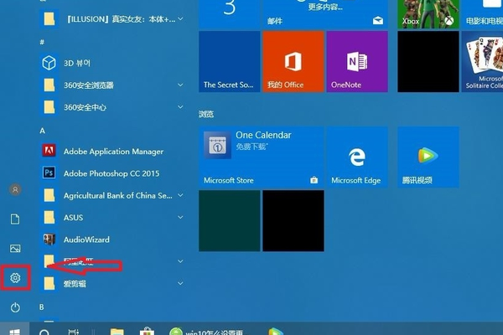The image size is (503, 335).
Task: Open Microsoft Store taskbar icon
Action: coord(147,331)
